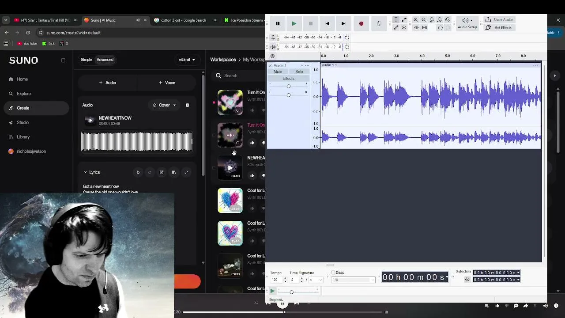The width and height of the screenshot is (565, 318).
Task: Select the Selection (I-beam) tool
Action: [396, 20]
